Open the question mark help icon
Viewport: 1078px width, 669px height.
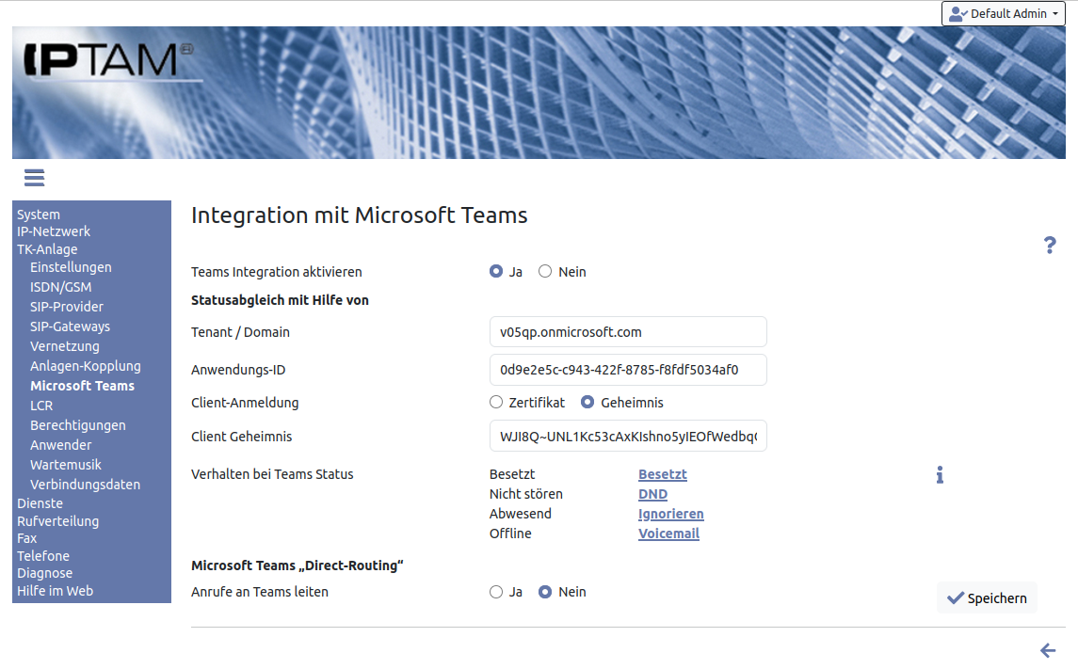[x=1050, y=246]
